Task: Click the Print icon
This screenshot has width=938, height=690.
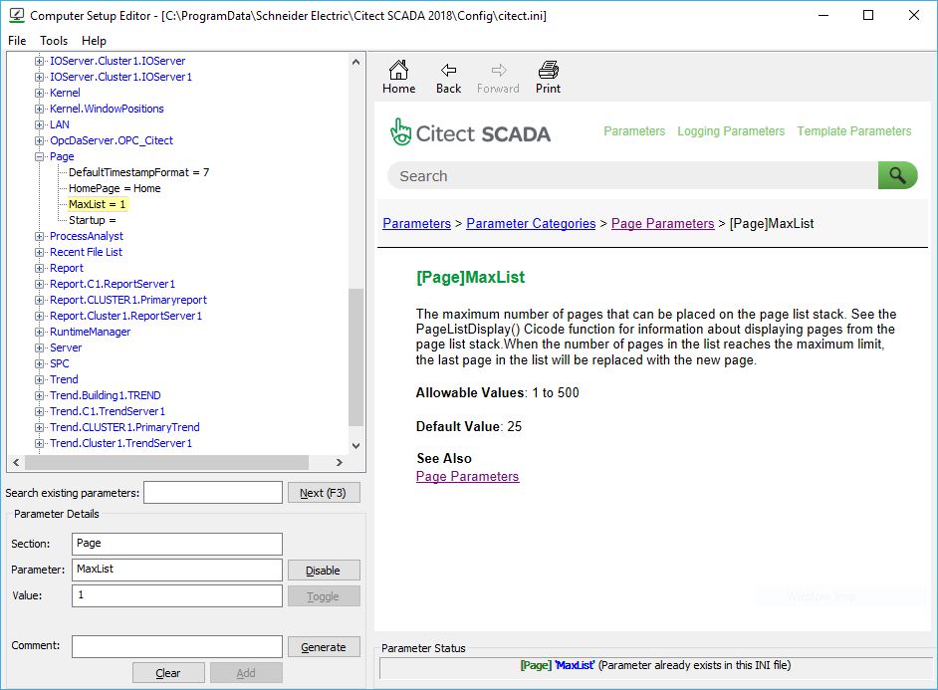Action: click(x=548, y=70)
